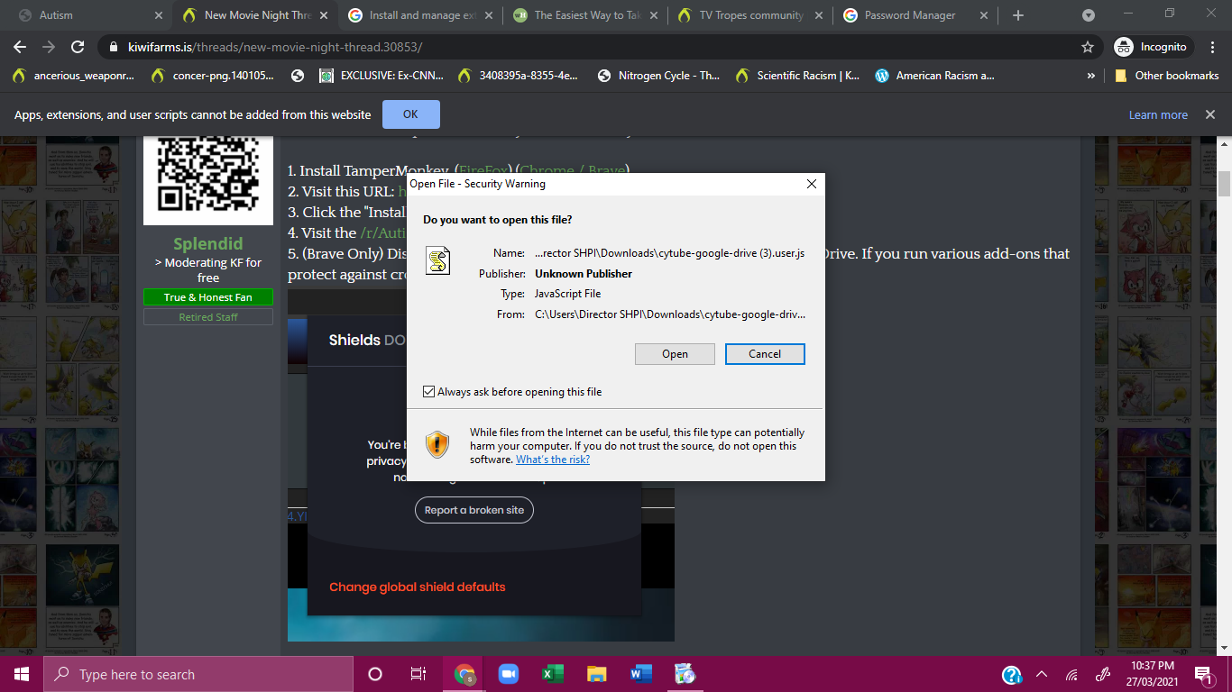This screenshot has width=1232, height=692.
Task: Open the concer-png.140105... bookmark
Action: (213, 76)
